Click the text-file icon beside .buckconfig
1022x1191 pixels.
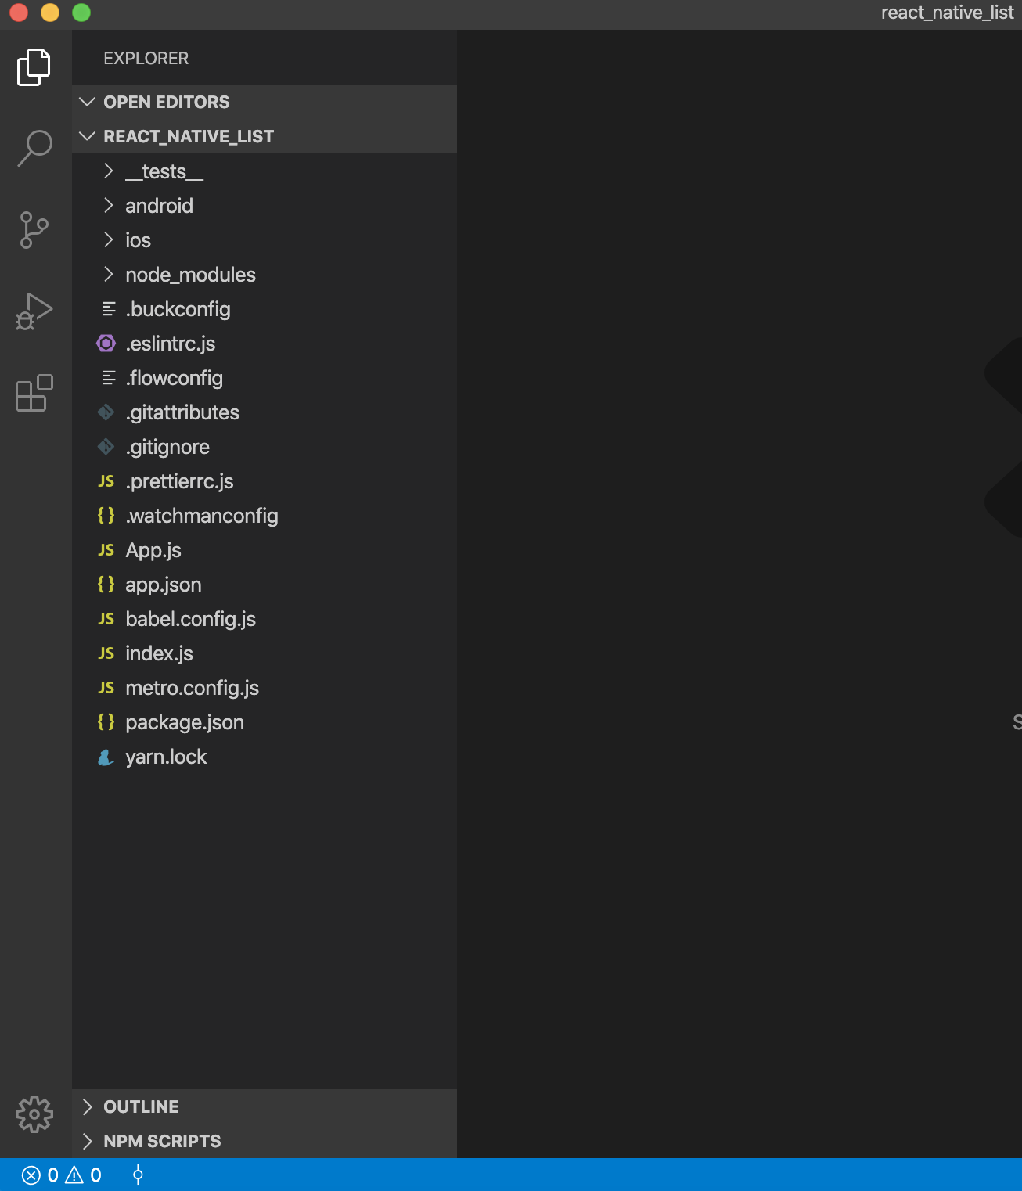(109, 309)
